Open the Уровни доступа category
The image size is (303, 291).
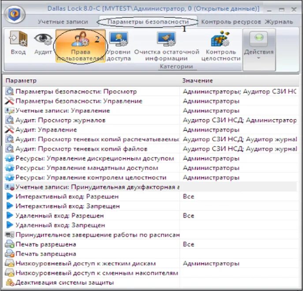pyautogui.click(x=119, y=46)
